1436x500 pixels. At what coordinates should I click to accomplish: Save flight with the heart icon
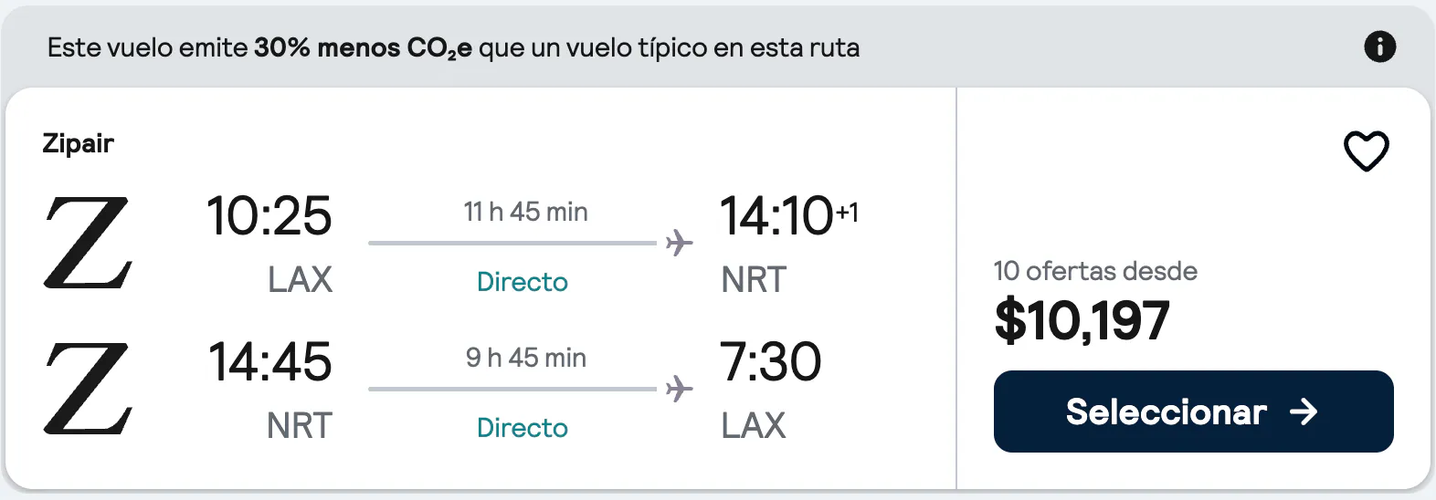pos(1366,151)
